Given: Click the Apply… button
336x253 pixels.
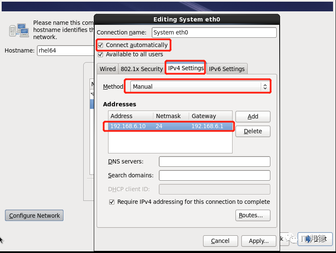Looking at the screenshot, I should (x=259, y=241).
